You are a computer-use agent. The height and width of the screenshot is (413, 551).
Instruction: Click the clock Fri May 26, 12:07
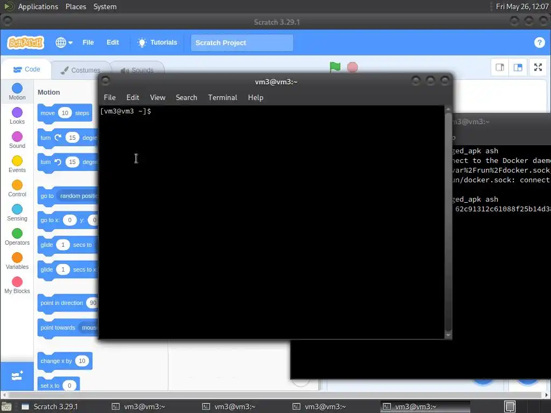522,6
